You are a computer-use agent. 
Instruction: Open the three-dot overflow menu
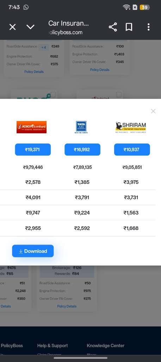pyautogui.click(x=149, y=27)
